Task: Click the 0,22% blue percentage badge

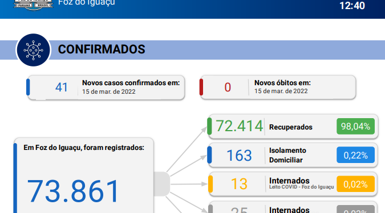Action: 355,155
